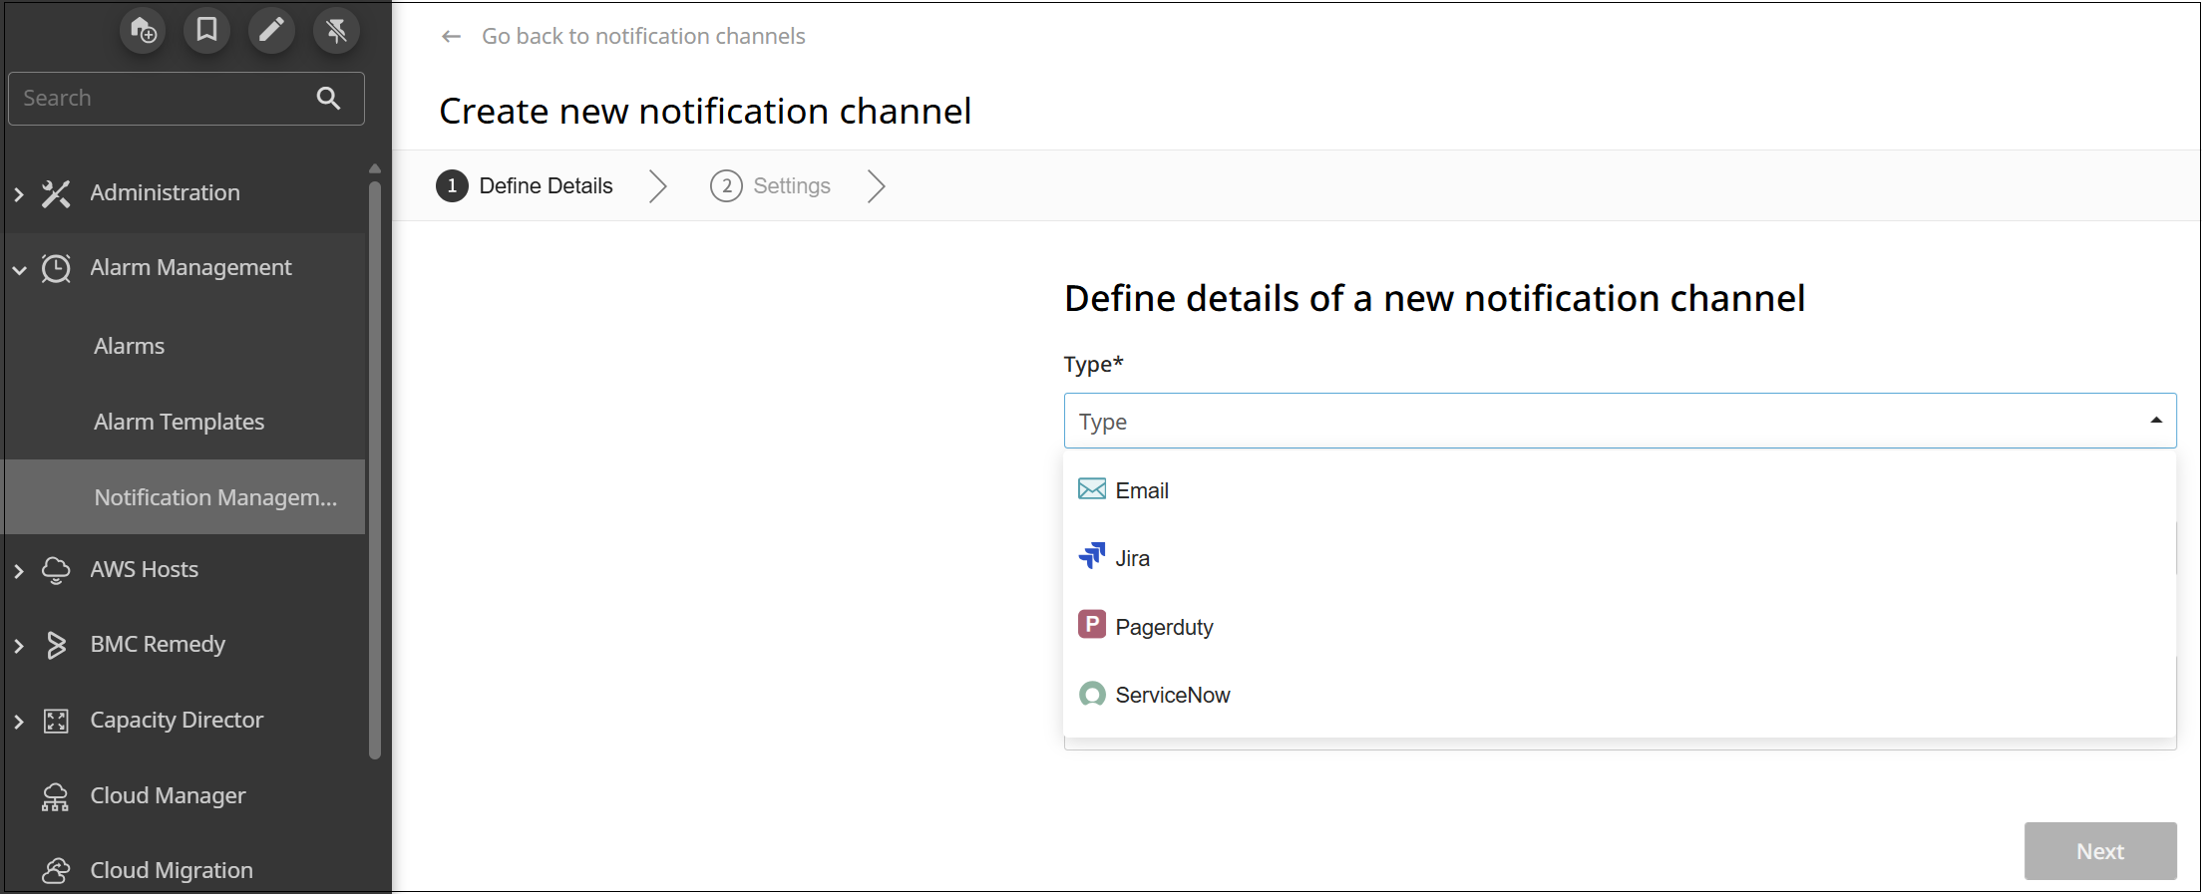This screenshot has height=894, width=2202.
Task: Go back to notification channels
Action: 642,37
